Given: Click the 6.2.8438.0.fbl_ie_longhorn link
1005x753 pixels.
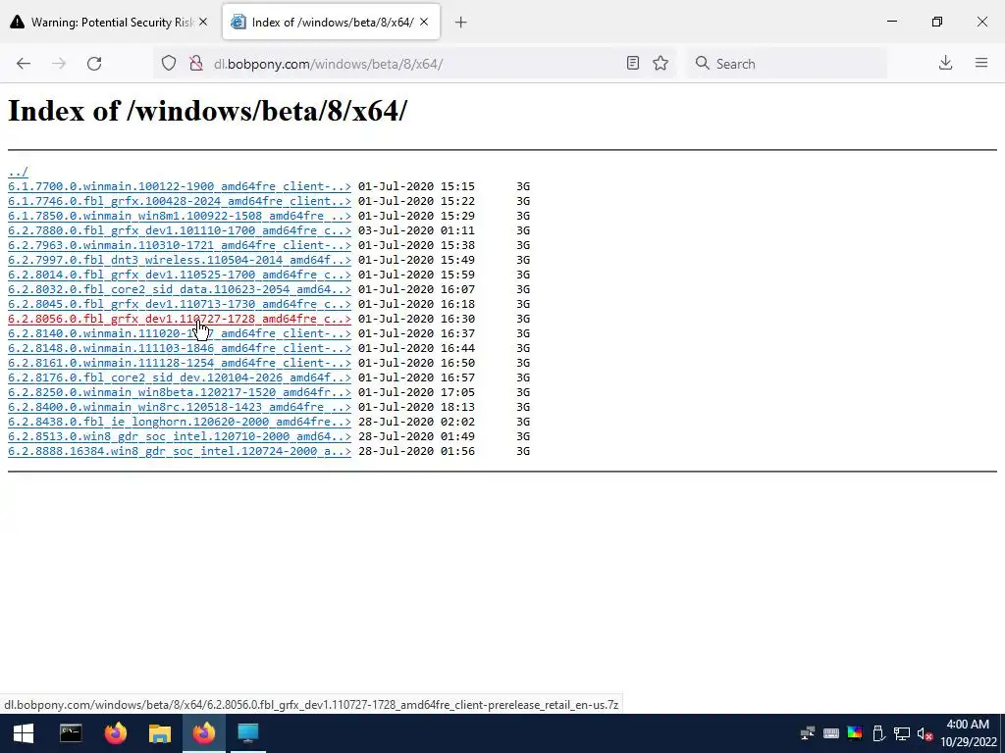Looking at the screenshot, I should 180,422.
